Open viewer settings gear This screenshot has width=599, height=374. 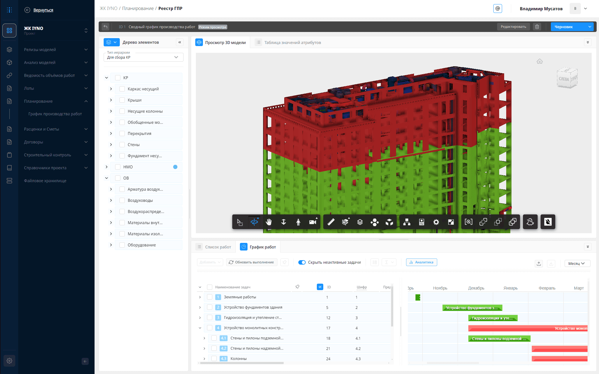(436, 222)
